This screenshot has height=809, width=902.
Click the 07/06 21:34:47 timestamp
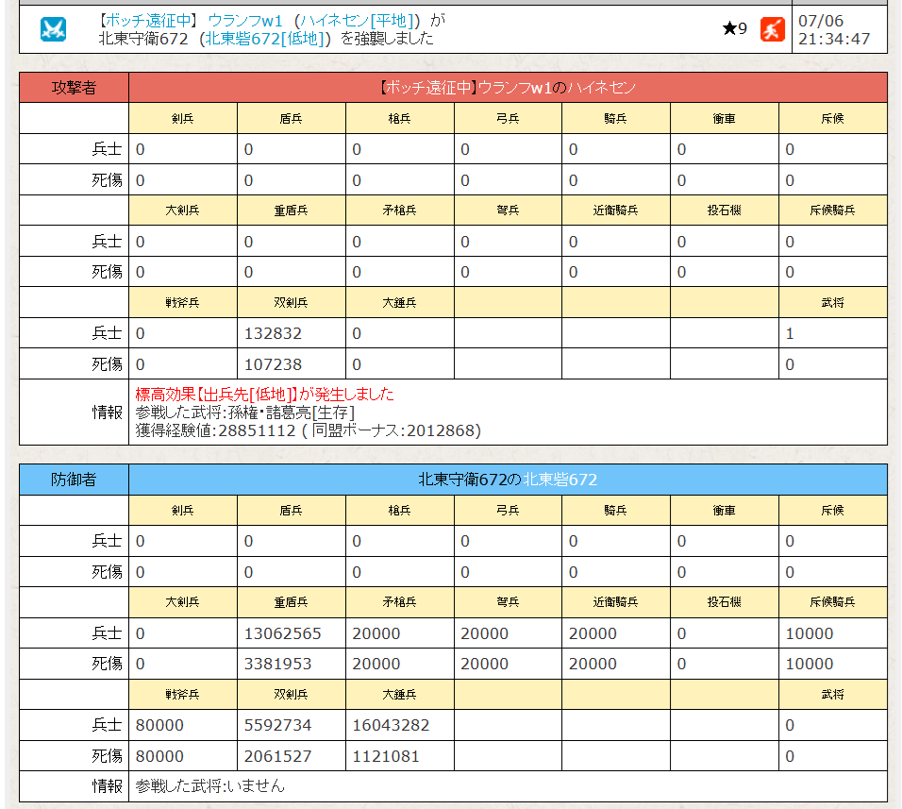point(832,29)
